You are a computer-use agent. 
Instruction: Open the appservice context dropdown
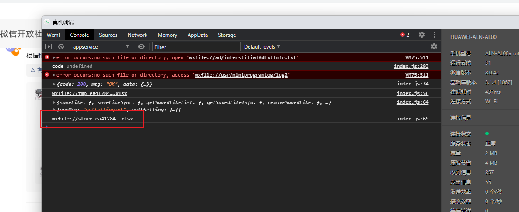tap(101, 47)
